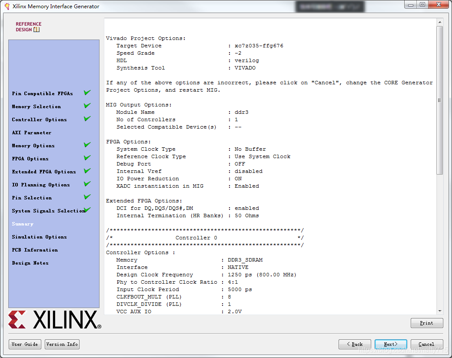
Task: Click the Back button
Action: pos(355,344)
